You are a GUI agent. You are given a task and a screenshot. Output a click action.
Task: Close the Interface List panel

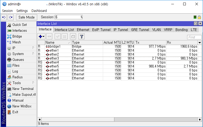point(200,24)
